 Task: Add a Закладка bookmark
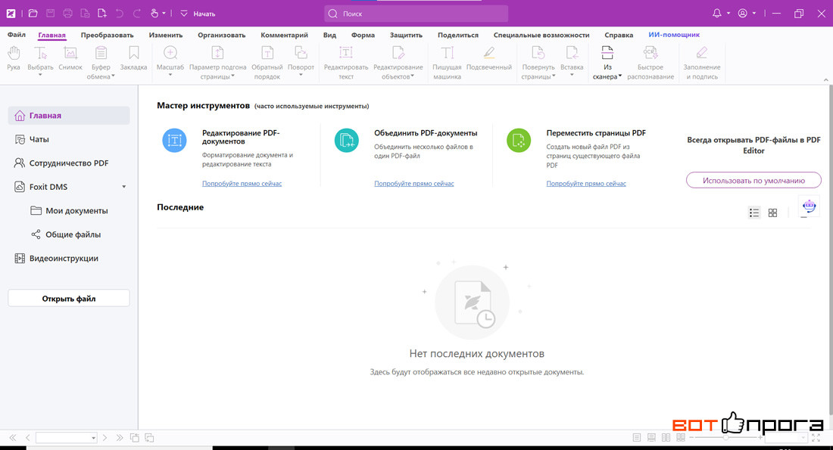click(133, 58)
